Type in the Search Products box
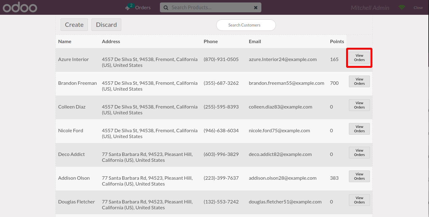This screenshot has width=429, height=217. (210, 8)
